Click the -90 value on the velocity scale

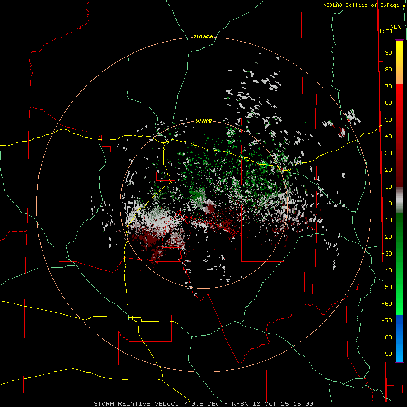[x=387, y=354]
